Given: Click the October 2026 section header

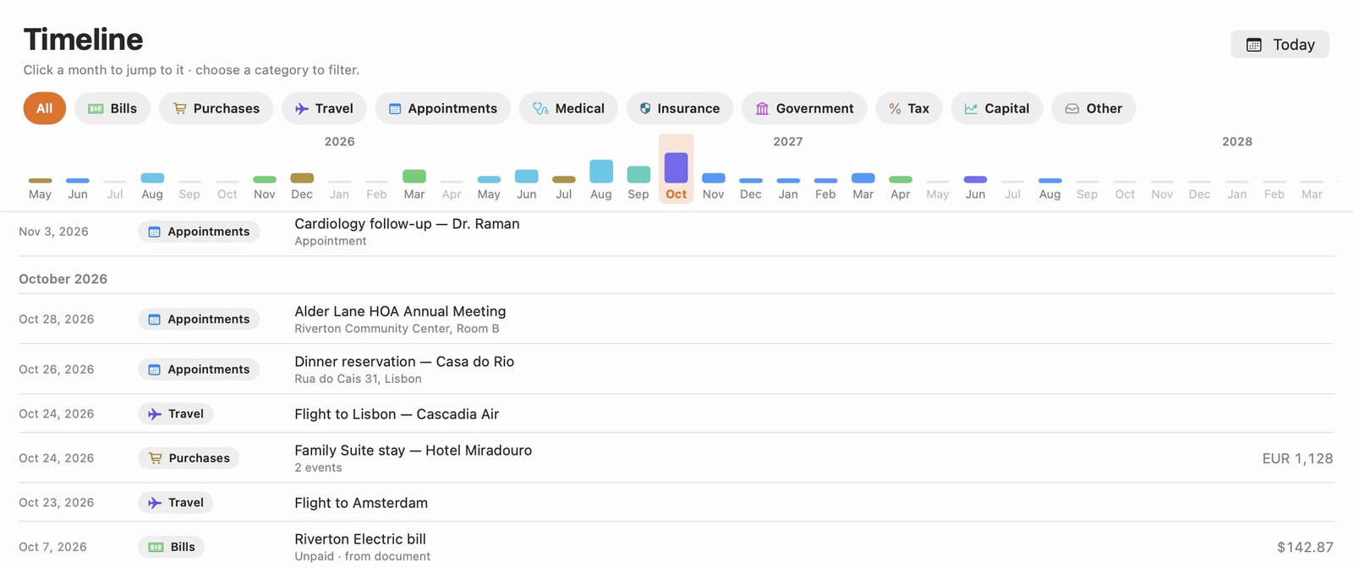Looking at the screenshot, I should 63,279.
